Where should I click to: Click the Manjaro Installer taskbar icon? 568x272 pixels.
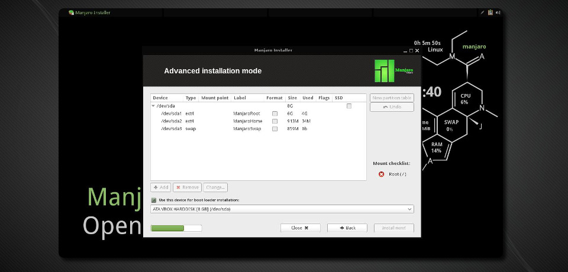coord(71,12)
